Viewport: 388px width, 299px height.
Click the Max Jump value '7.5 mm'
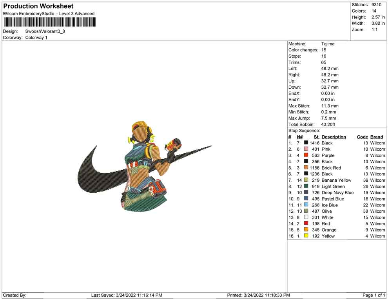[328, 118]
